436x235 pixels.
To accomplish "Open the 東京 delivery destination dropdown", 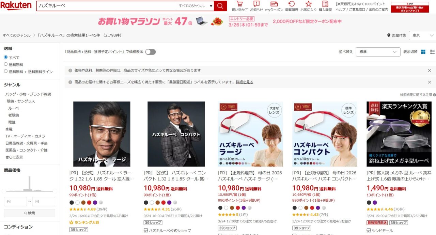I will click(422, 35).
